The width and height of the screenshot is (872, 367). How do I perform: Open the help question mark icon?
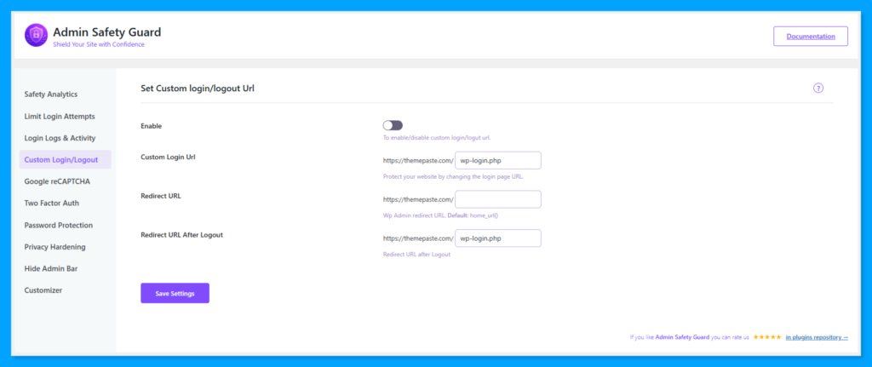point(818,88)
